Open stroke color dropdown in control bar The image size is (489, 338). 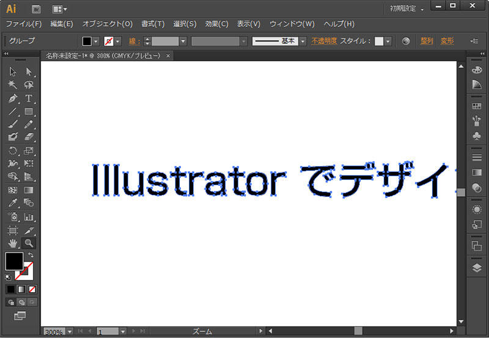tap(117, 41)
